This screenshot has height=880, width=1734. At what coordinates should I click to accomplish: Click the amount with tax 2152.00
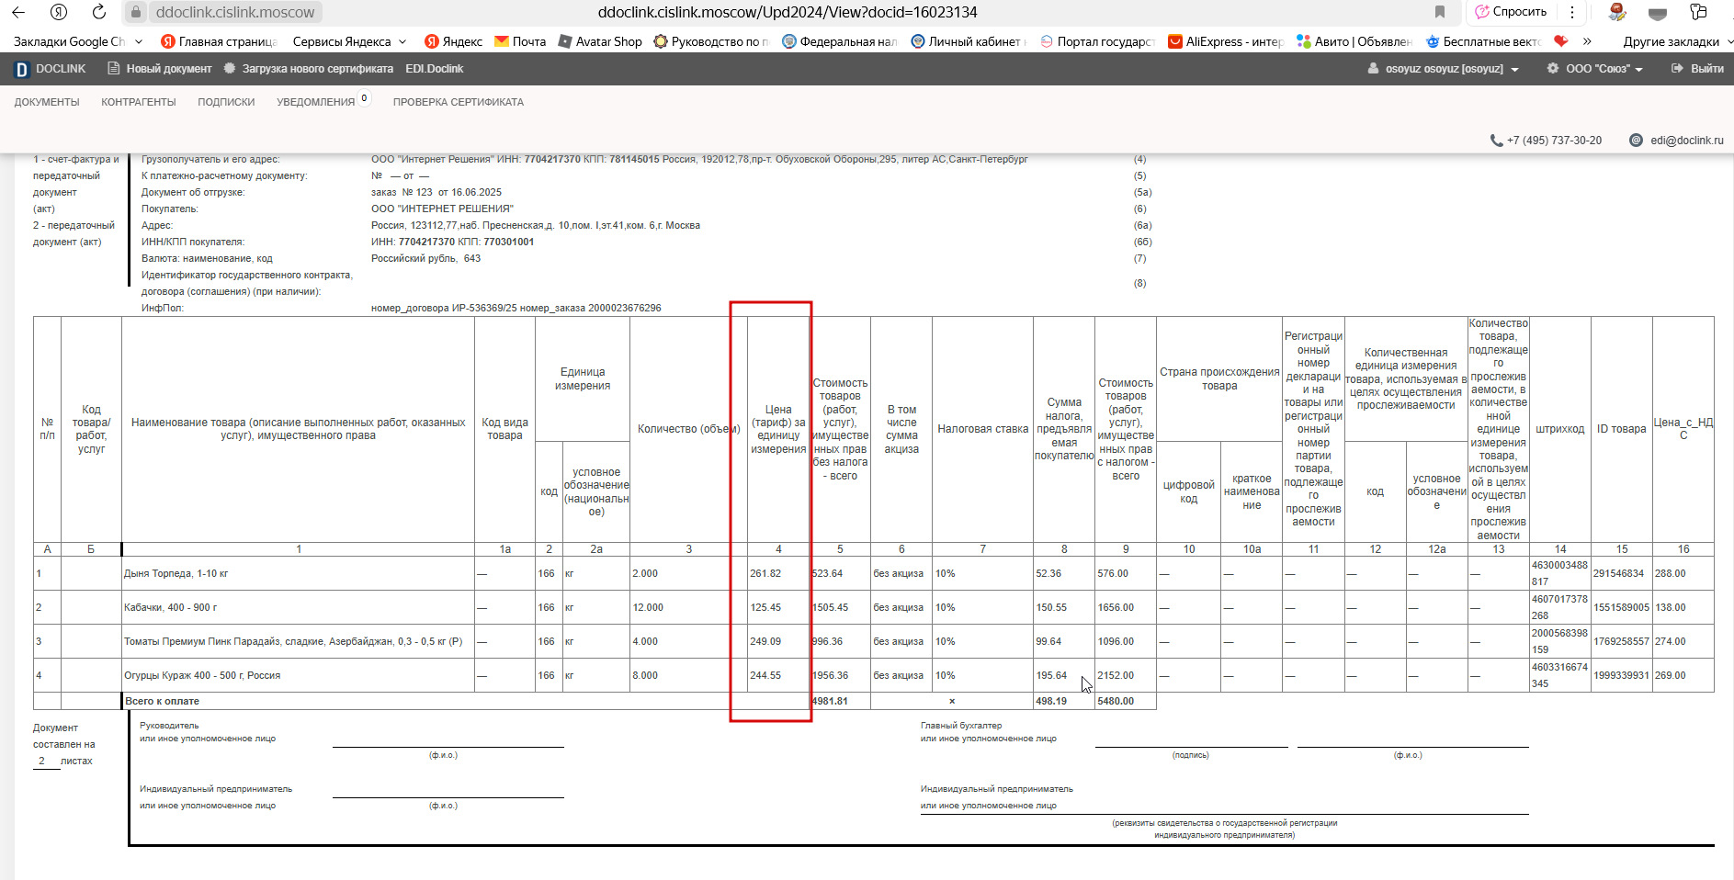1116,675
